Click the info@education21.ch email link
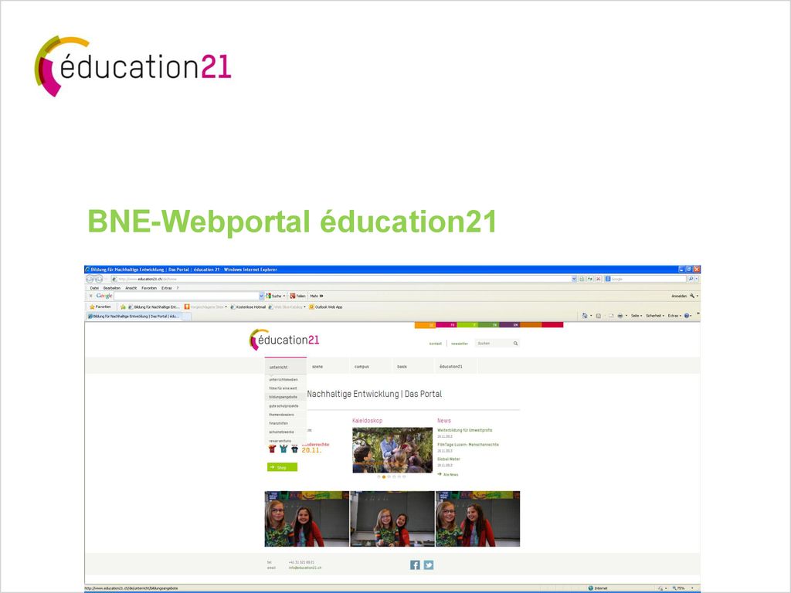The width and height of the screenshot is (791, 593). click(304, 568)
